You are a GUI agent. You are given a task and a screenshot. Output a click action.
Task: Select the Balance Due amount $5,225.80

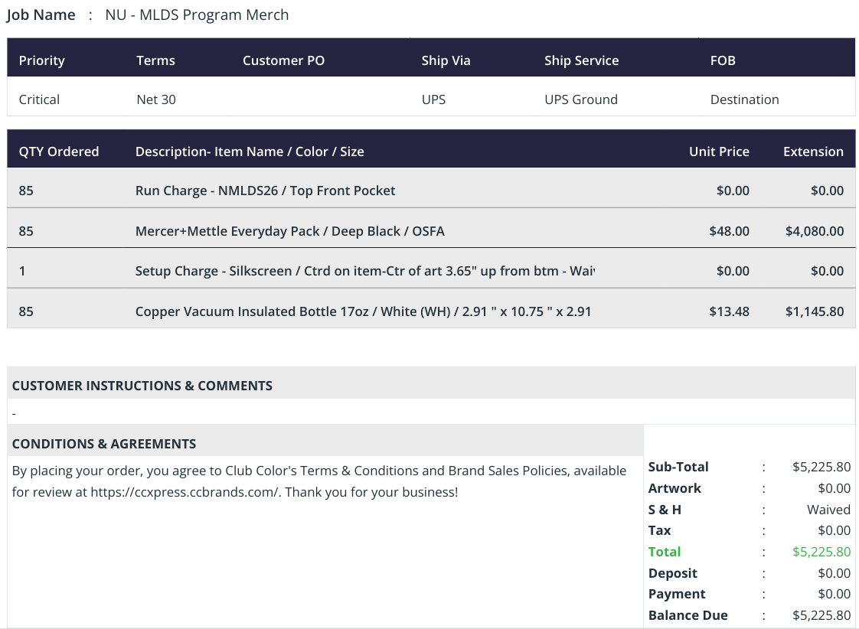coord(821,615)
